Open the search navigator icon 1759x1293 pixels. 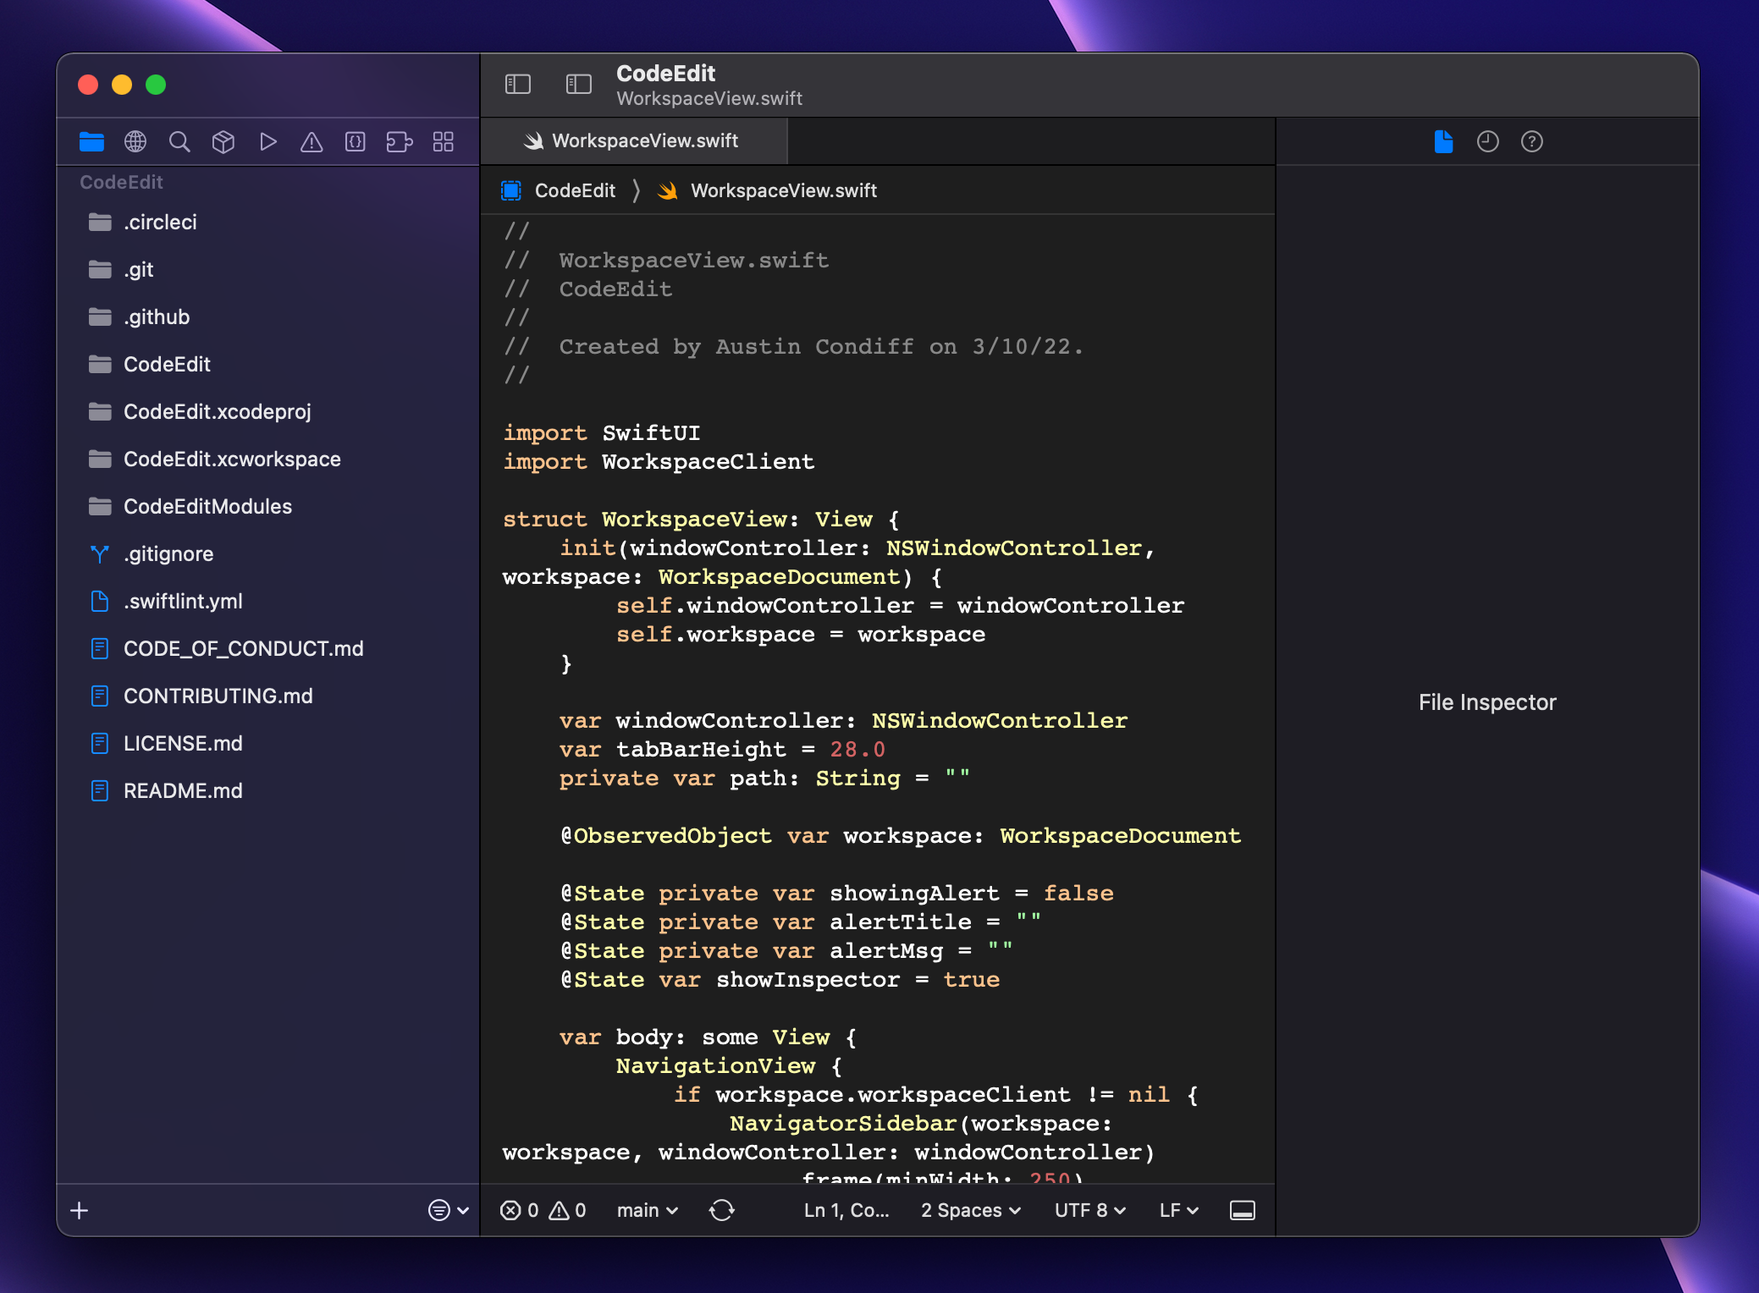179,141
